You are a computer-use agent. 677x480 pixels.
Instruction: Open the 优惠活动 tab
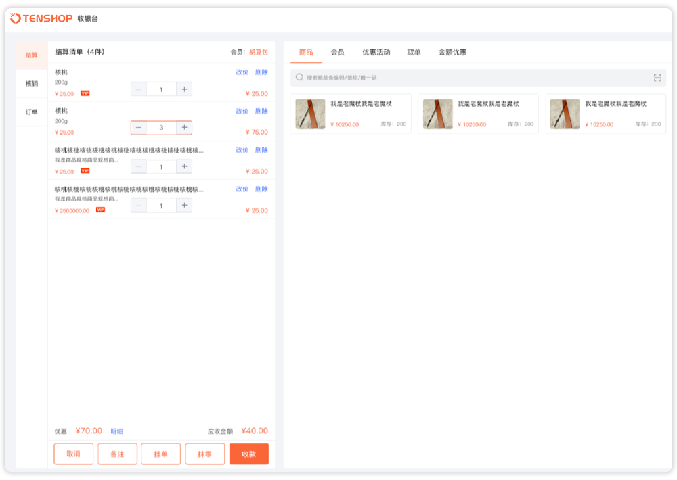coord(376,53)
